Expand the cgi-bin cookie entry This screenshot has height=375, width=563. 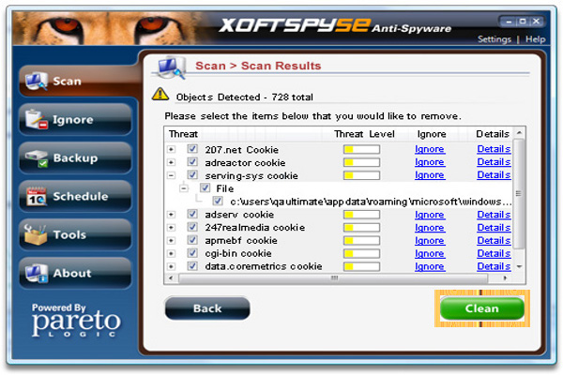(x=172, y=253)
